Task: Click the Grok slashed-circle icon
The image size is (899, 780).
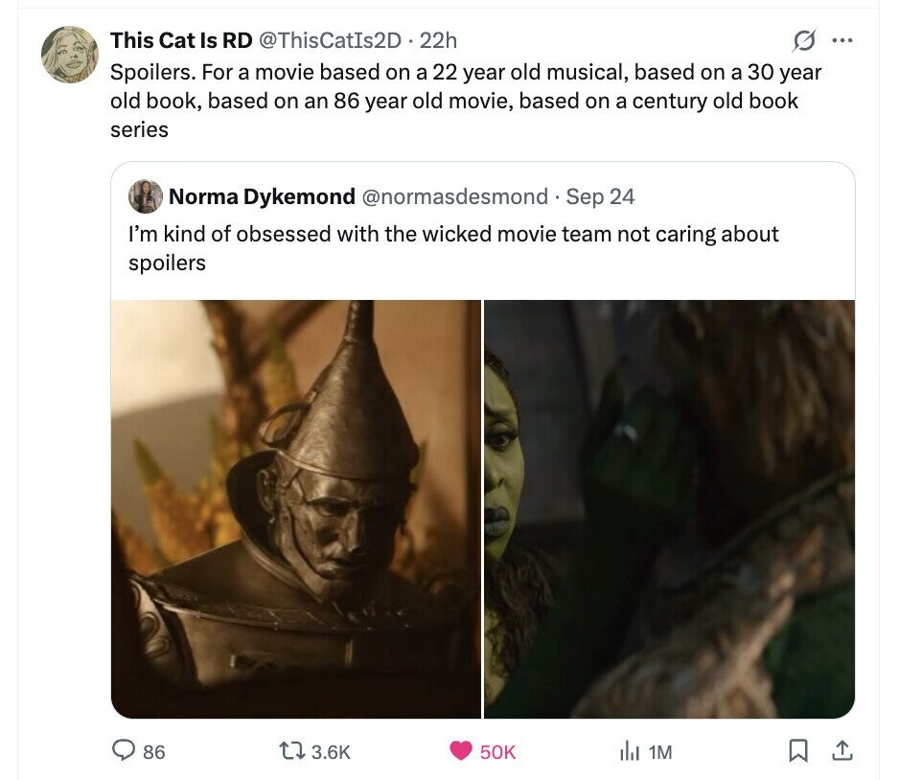Action: [805, 40]
